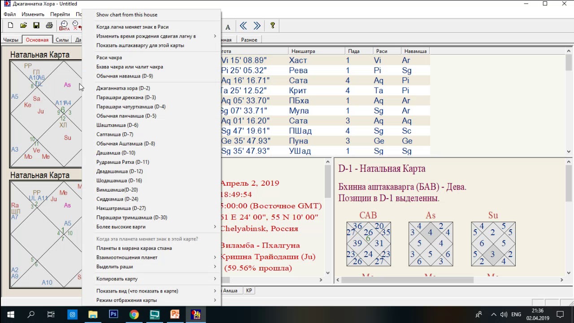
Task: Open taskbar search magnifier
Action: (31, 314)
